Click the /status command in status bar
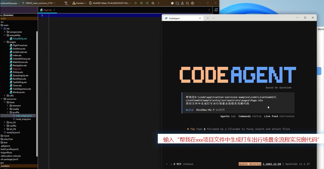The image size is (324, 169). [x=188, y=164]
